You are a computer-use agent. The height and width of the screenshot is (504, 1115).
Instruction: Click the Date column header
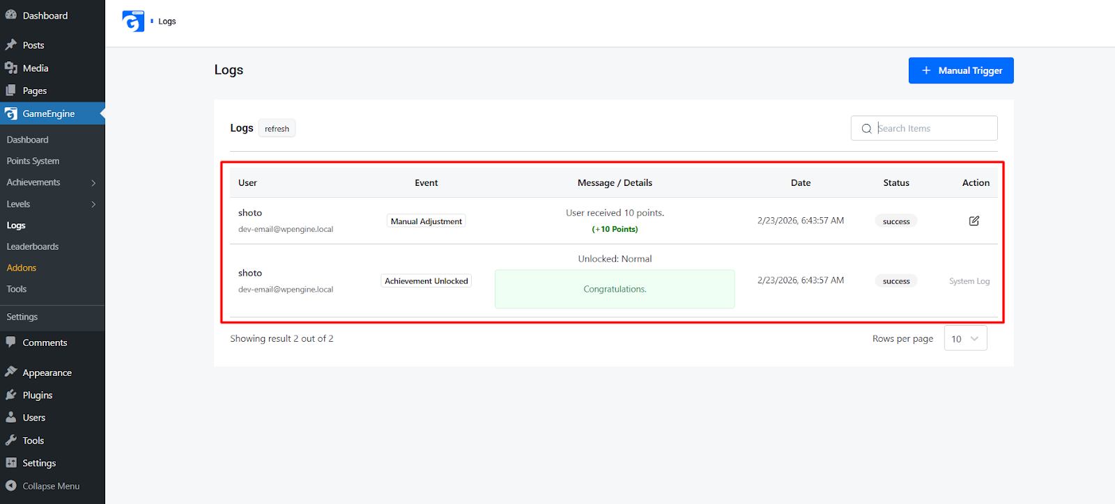tap(801, 182)
